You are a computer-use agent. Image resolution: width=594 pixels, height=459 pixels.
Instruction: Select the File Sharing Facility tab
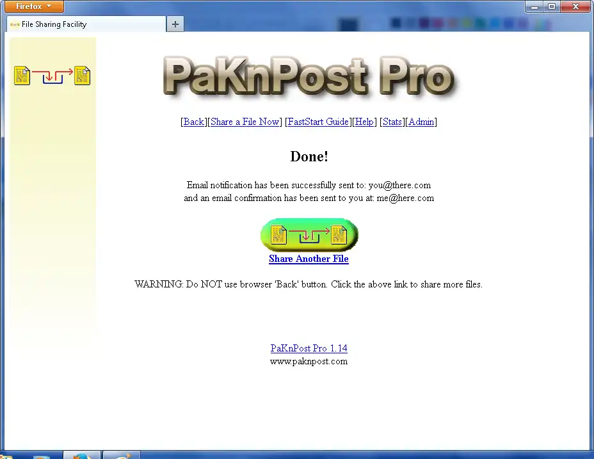click(86, 24)
